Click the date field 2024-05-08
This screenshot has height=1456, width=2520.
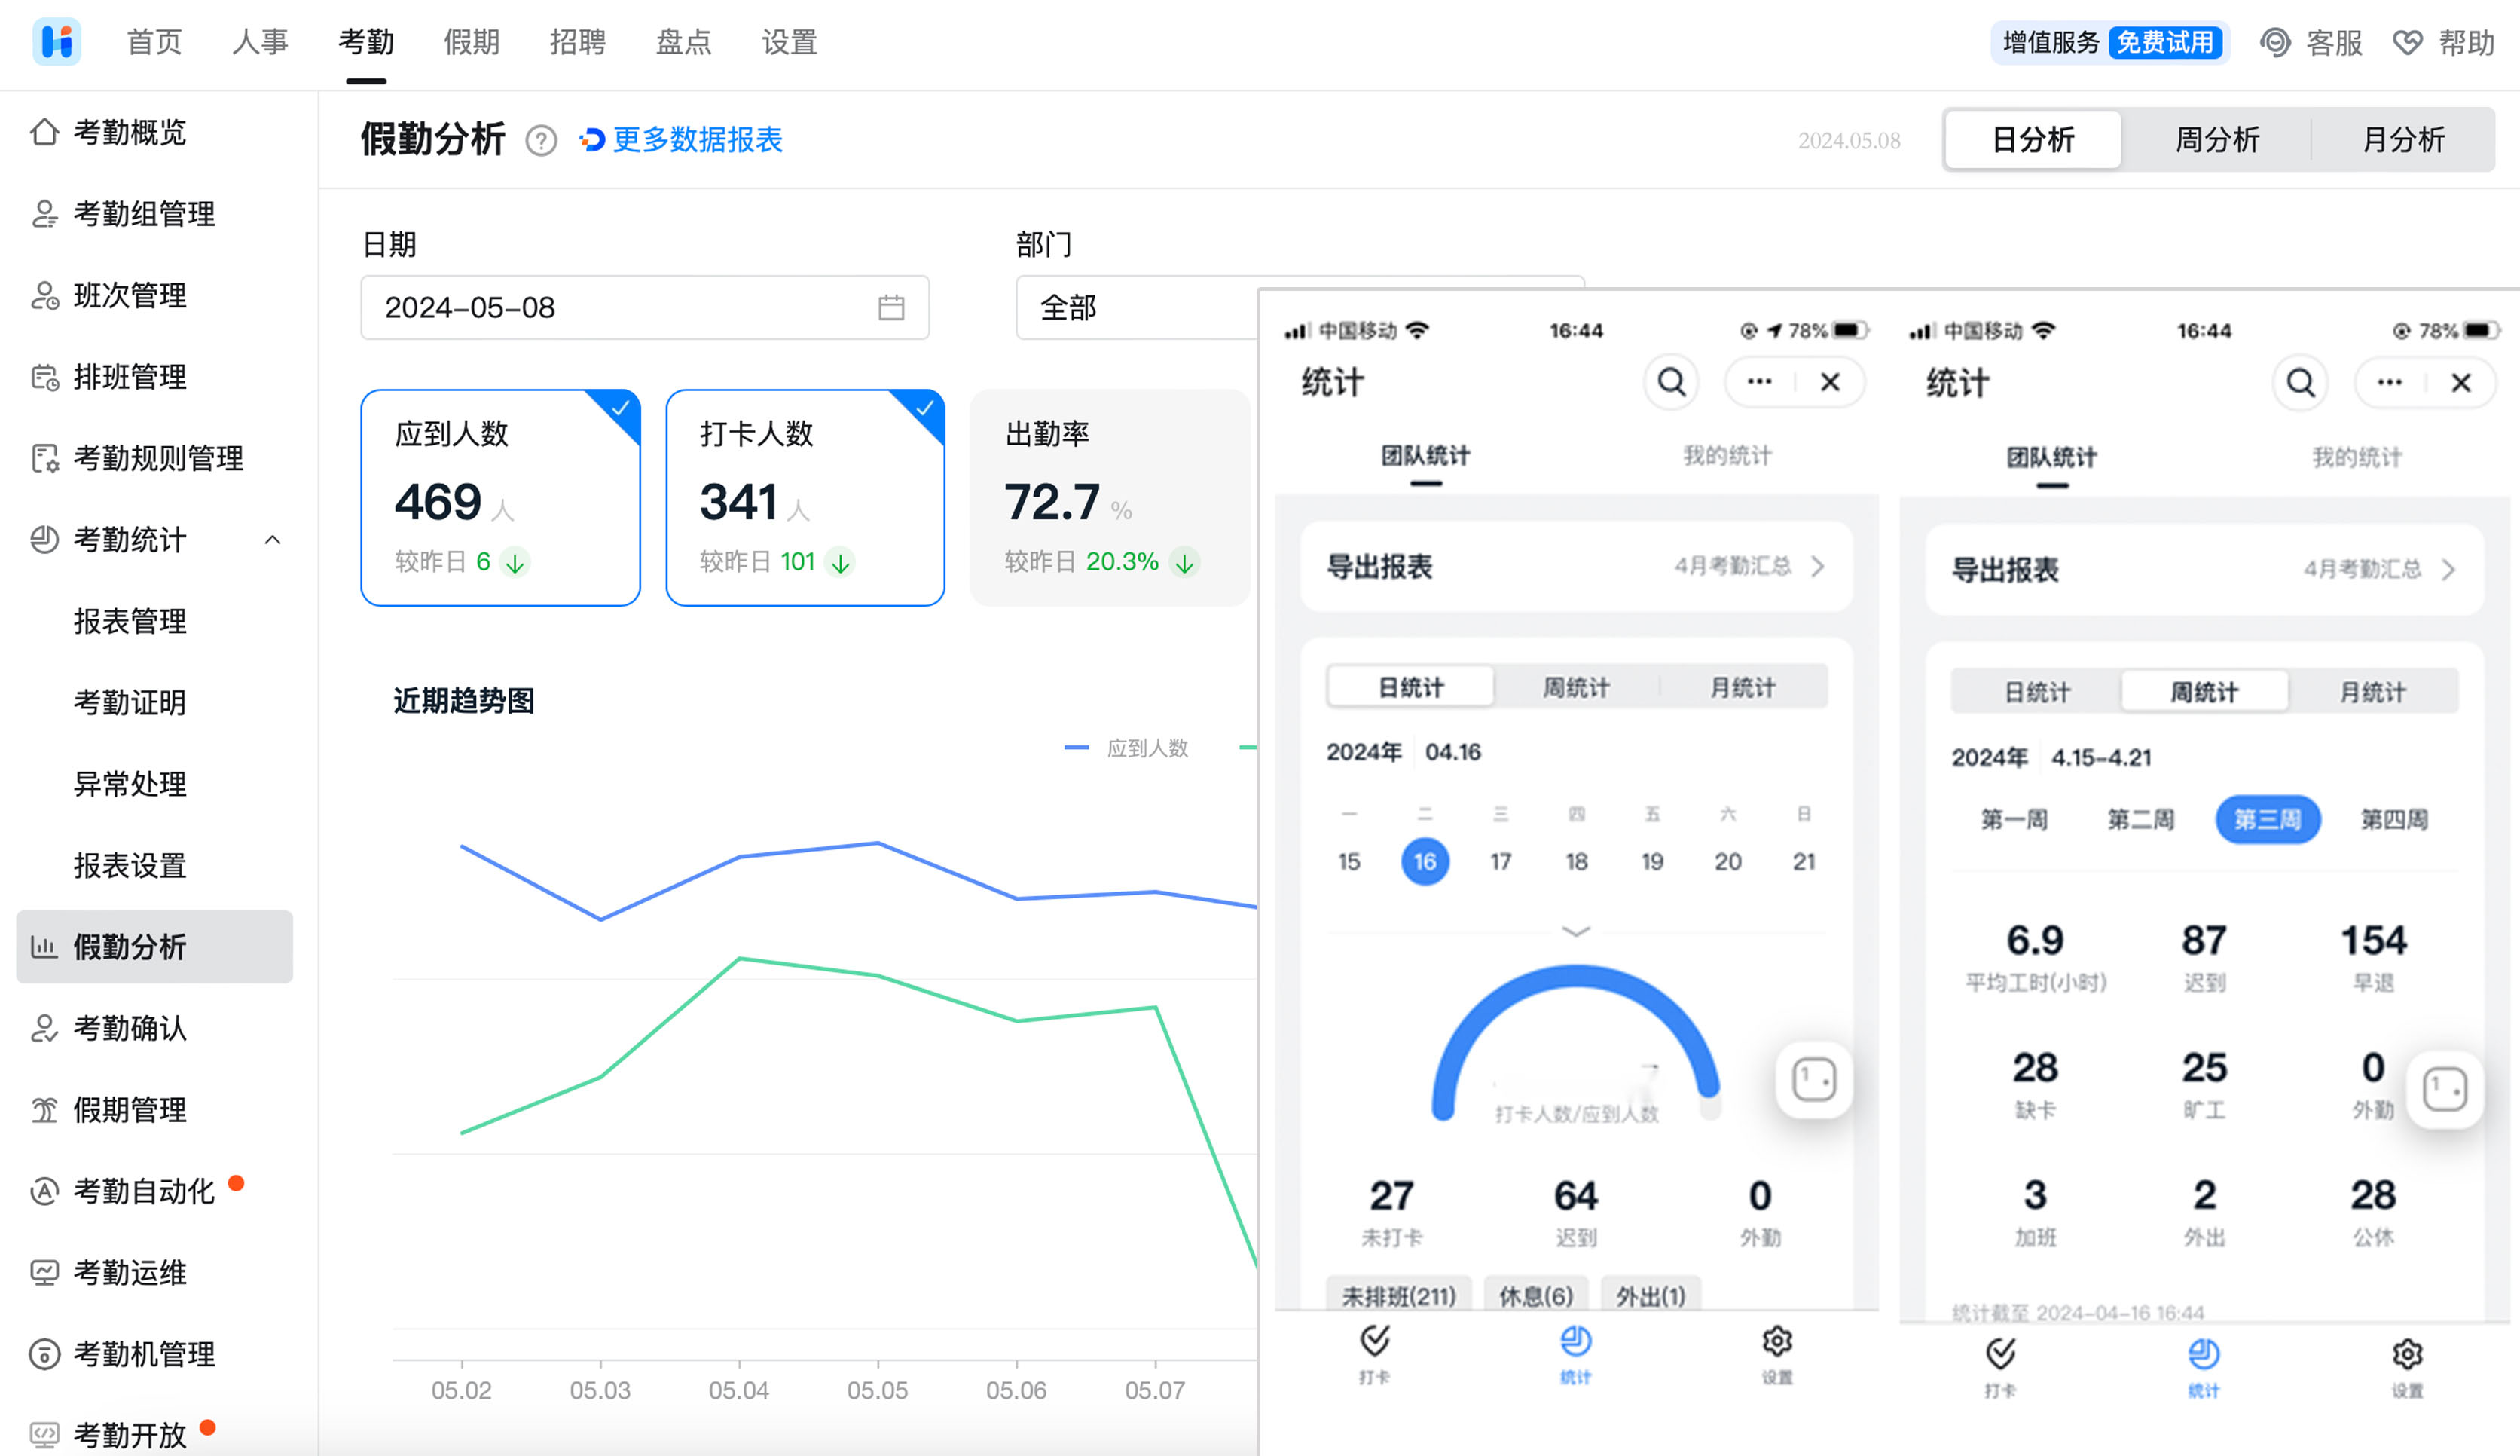(x=645, y=307)
